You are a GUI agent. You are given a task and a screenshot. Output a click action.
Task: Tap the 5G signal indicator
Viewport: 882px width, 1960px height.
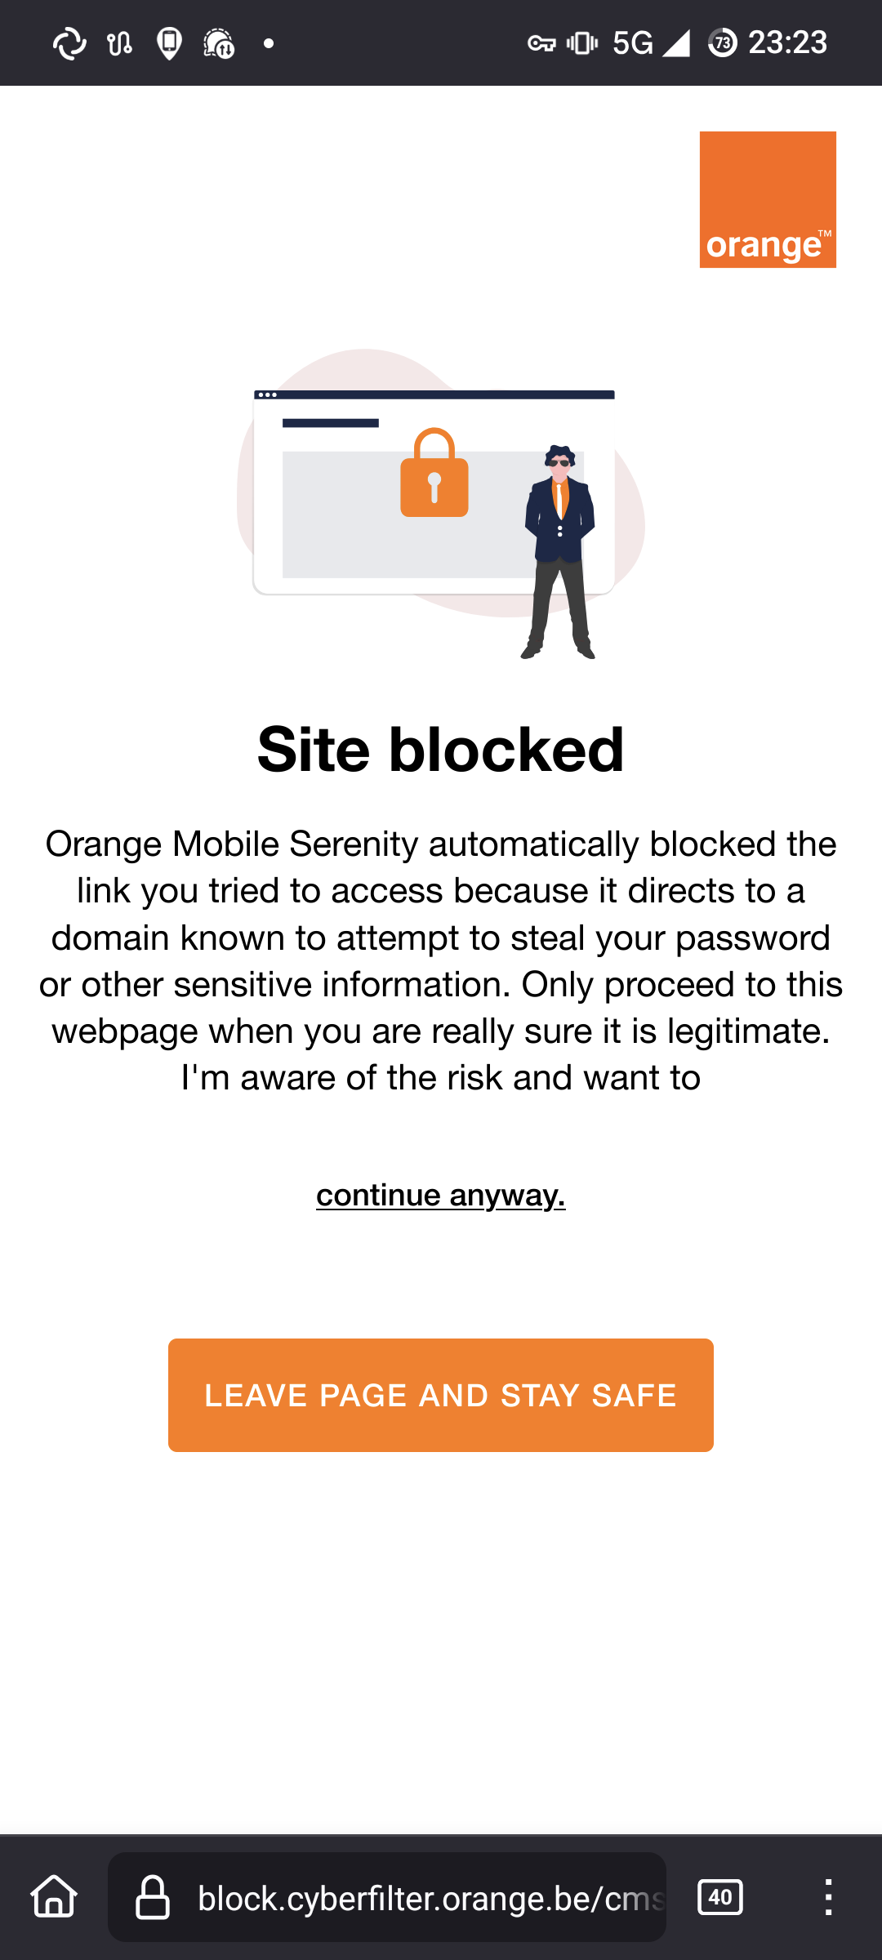click(651, 42)
